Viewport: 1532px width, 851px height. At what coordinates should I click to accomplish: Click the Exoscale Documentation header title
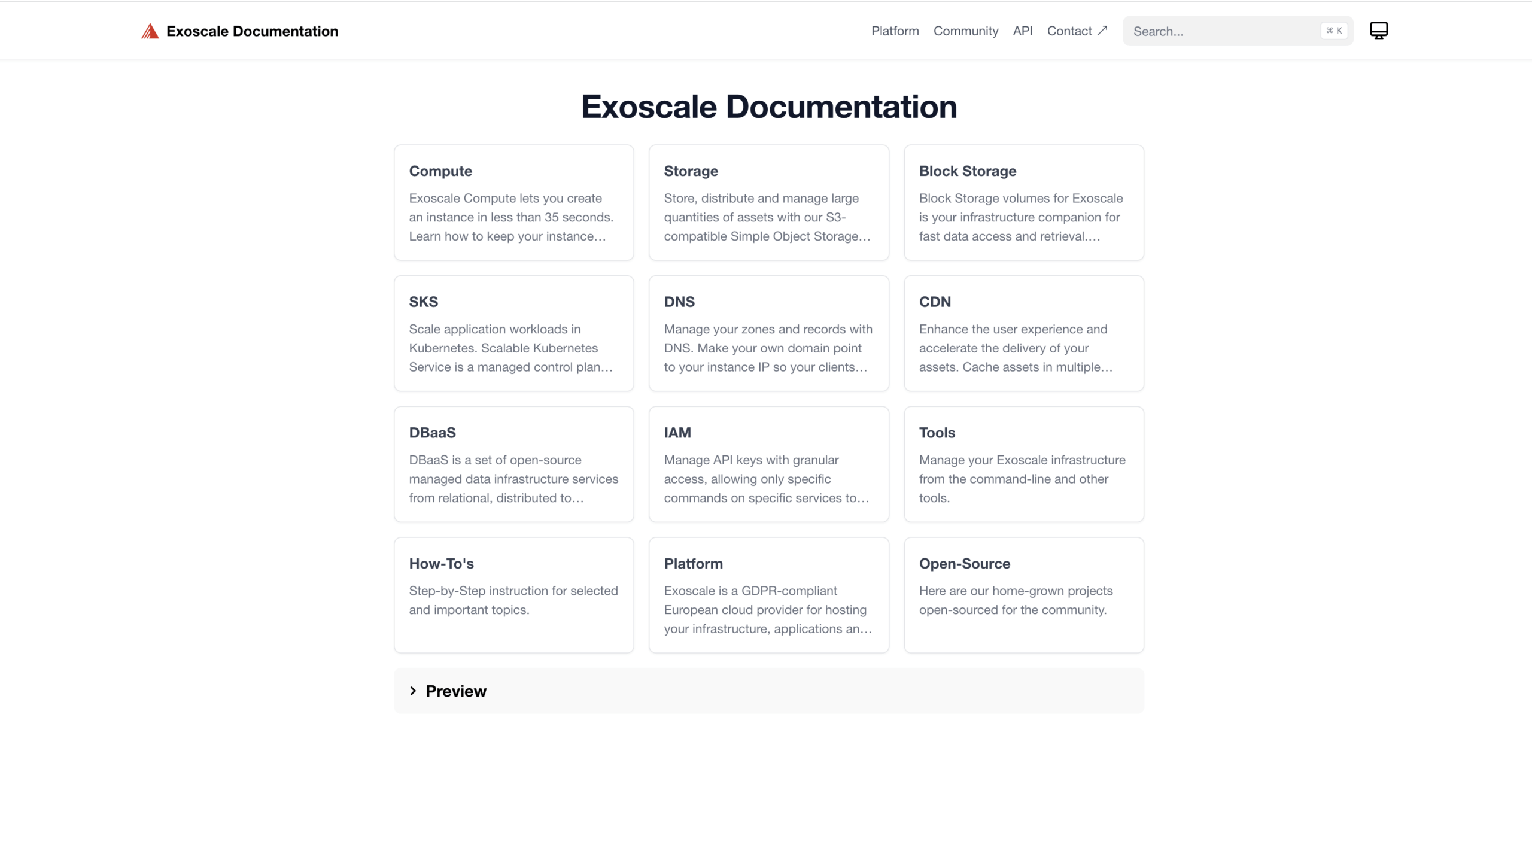(x=252, y=31)
